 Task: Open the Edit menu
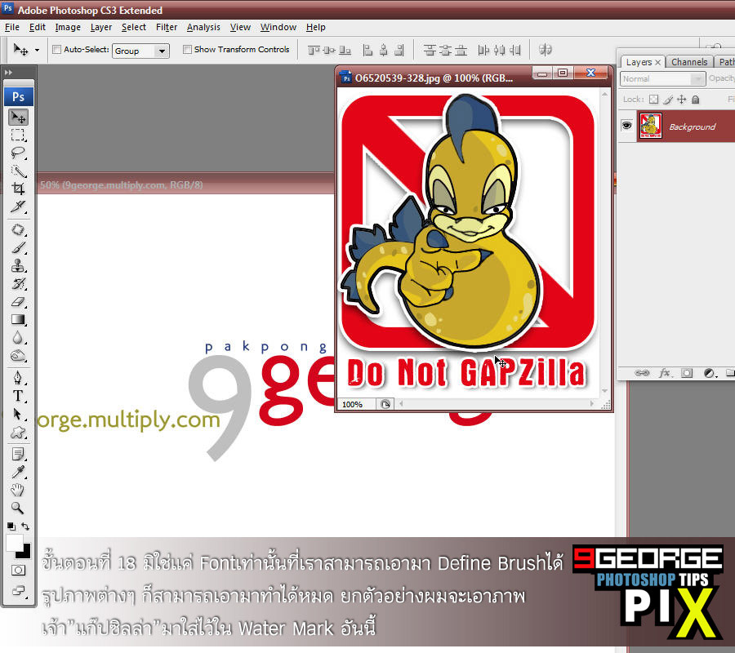[38, 27]
